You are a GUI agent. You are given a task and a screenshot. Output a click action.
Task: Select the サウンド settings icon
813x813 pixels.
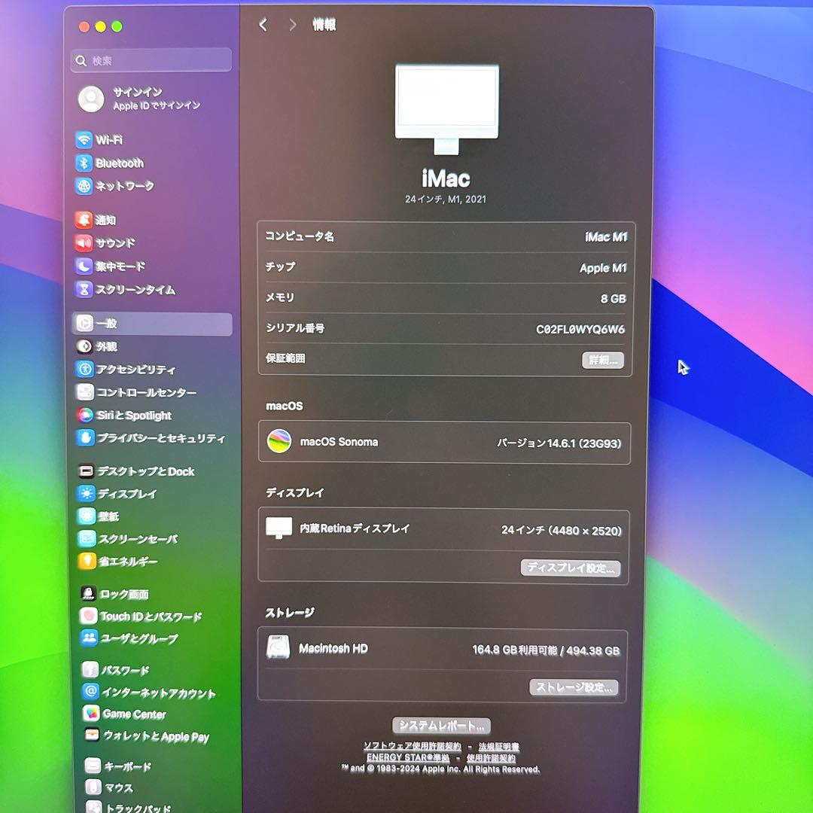(85, 242)
